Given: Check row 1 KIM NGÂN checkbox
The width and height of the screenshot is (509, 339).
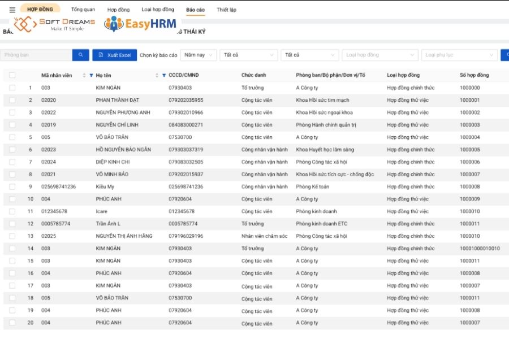Looking at the screenshot, I should (12, 88).
